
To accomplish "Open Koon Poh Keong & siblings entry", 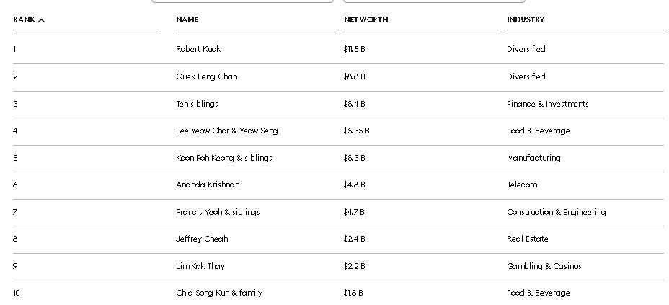I will pos(223,158).
